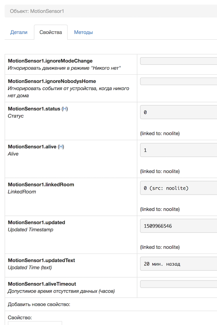The height and width of the screenshot is (325, 217).
Task: Focus the ignoreModeChange value field
Action: [178, 61]
